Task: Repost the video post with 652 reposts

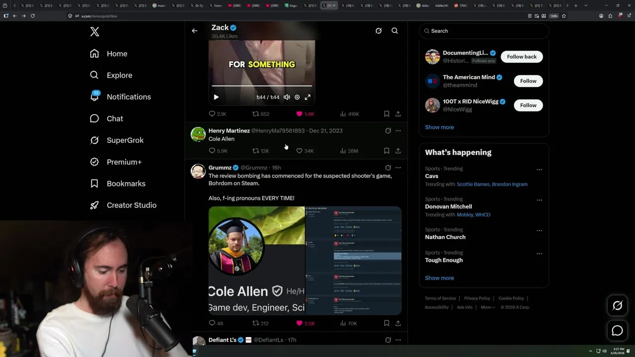Action: (x=260, y=114)
